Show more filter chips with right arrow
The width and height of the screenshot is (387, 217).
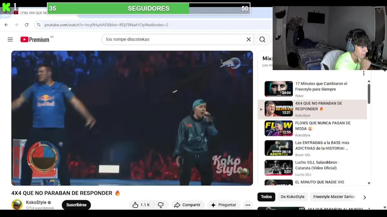click(365, 197)
